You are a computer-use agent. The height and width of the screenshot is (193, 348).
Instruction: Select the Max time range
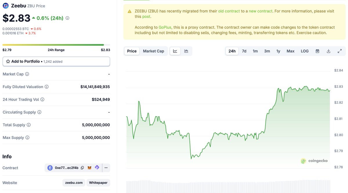[291, 51]
